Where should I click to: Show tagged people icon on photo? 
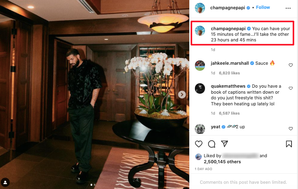click(6, 182)
